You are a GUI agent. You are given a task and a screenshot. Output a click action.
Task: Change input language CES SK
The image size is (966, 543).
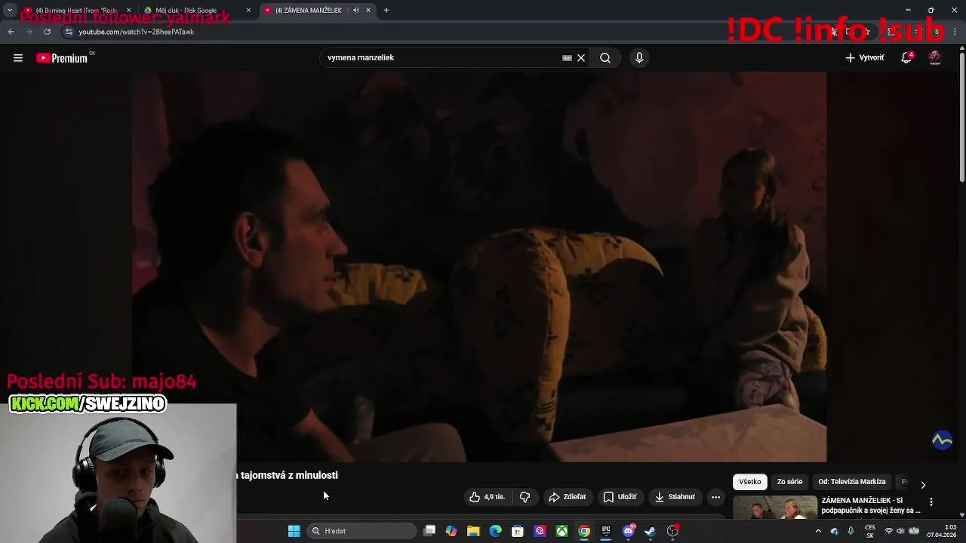(x=870, y=531)
